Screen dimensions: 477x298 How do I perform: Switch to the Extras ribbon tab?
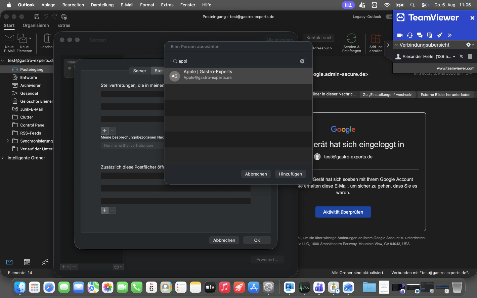click(64, 26)
